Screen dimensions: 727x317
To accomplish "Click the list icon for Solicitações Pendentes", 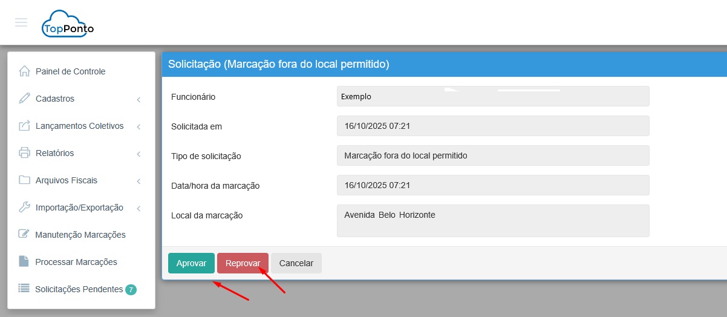I will click(x=24, y=289).
